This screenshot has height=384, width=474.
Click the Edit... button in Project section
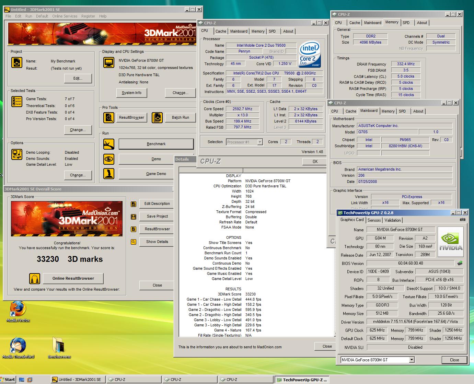[78, 78]
